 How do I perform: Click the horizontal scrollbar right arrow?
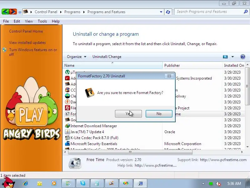point(242,152)
